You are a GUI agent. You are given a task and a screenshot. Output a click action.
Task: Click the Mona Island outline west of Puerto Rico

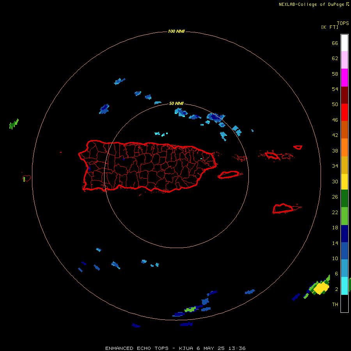coord(27,178)
